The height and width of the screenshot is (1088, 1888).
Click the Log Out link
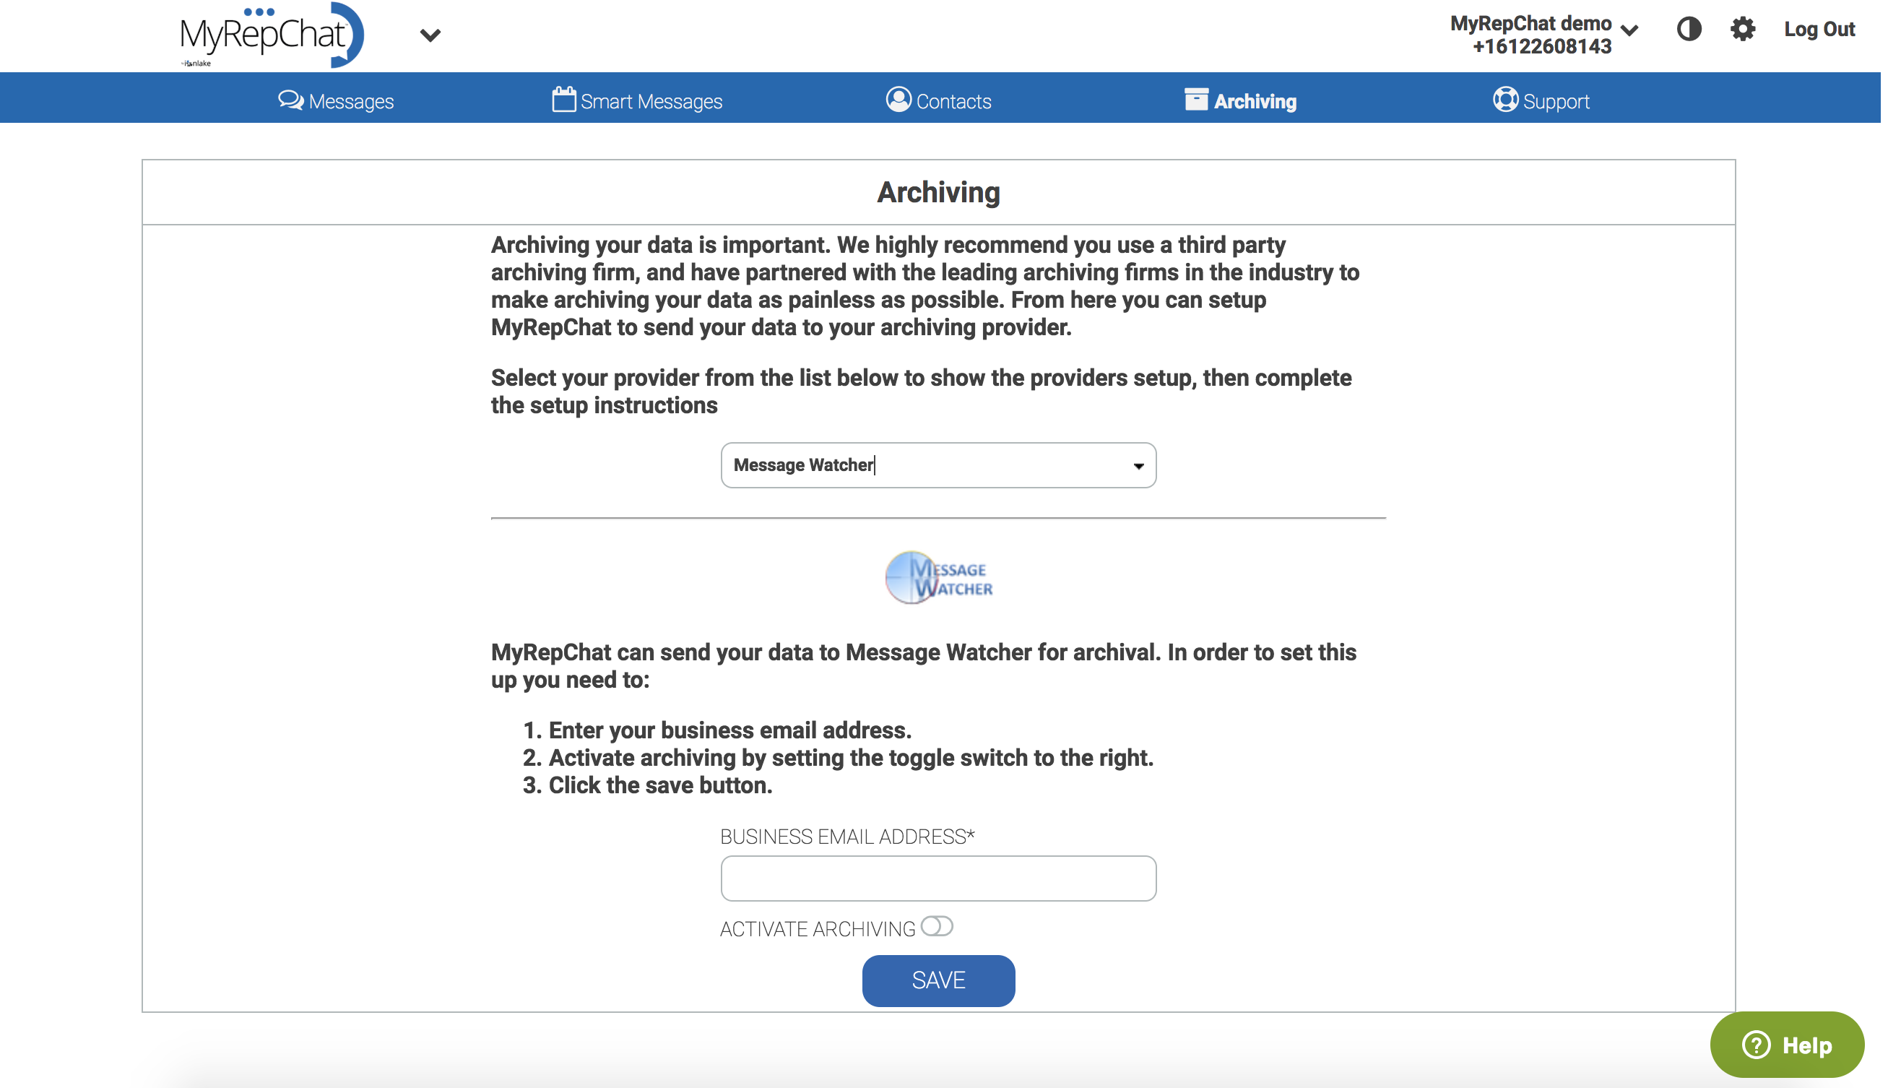tap(1819, 29)
